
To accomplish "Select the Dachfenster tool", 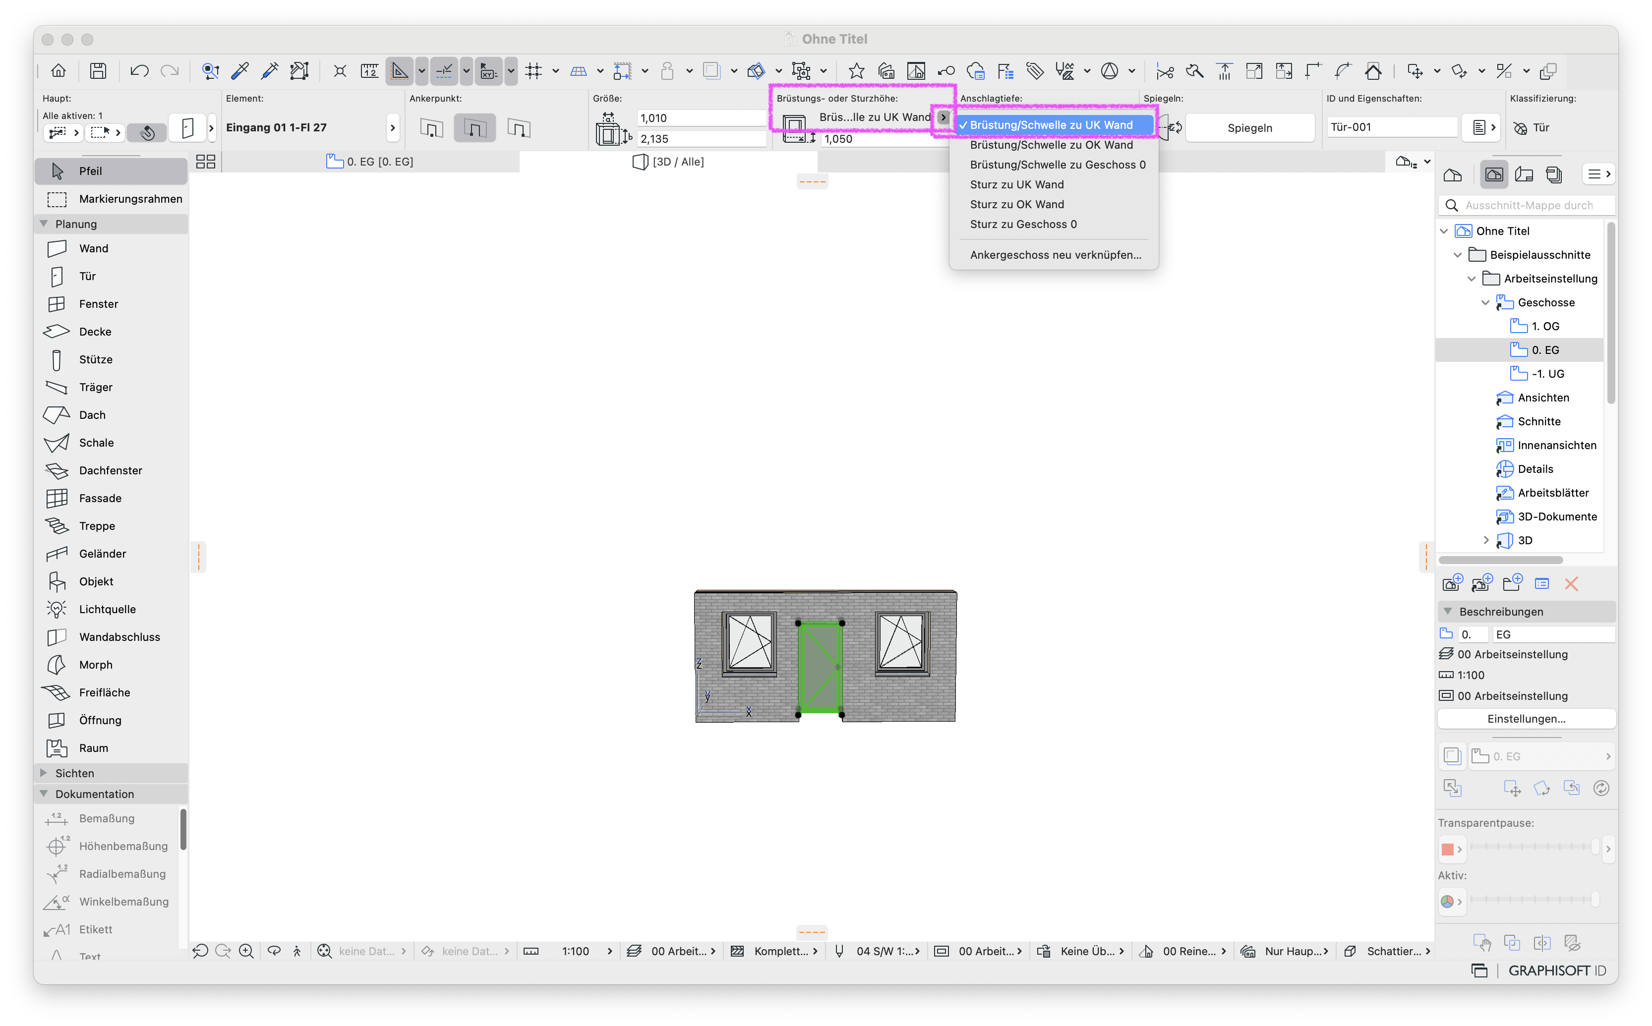I will click(x=111, y=471).
